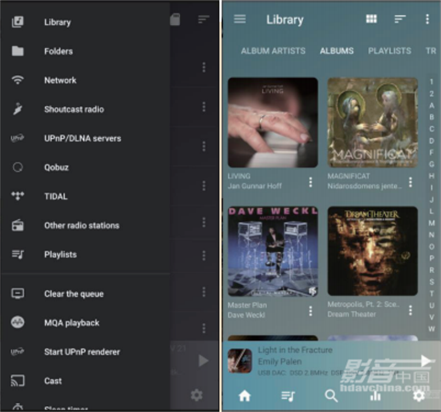
Task: Click the Playlists icon in drawer
Action: point(18,254)
